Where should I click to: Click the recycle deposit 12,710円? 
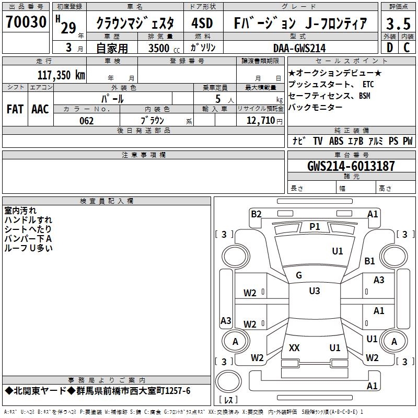(x=264, y=121)
